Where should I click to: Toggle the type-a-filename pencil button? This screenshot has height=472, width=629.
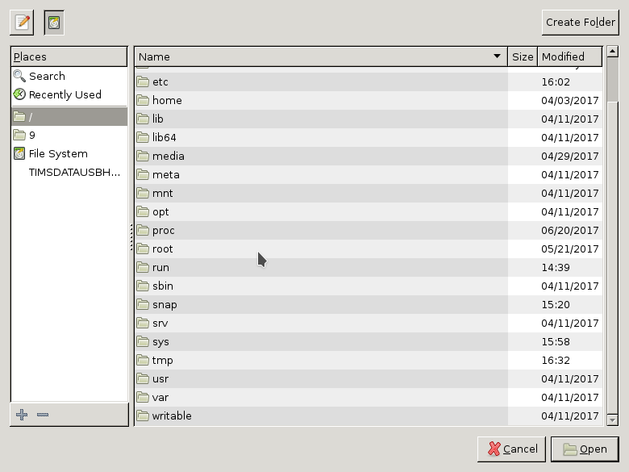click(22, 23)
